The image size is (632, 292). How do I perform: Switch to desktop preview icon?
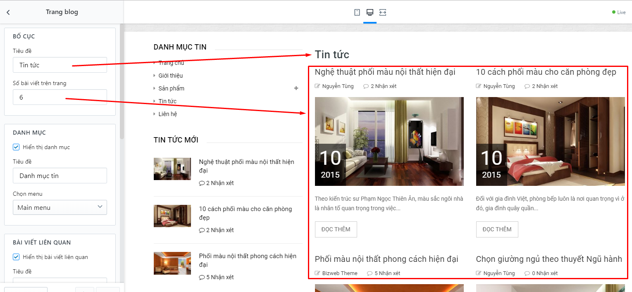[370, 12]
